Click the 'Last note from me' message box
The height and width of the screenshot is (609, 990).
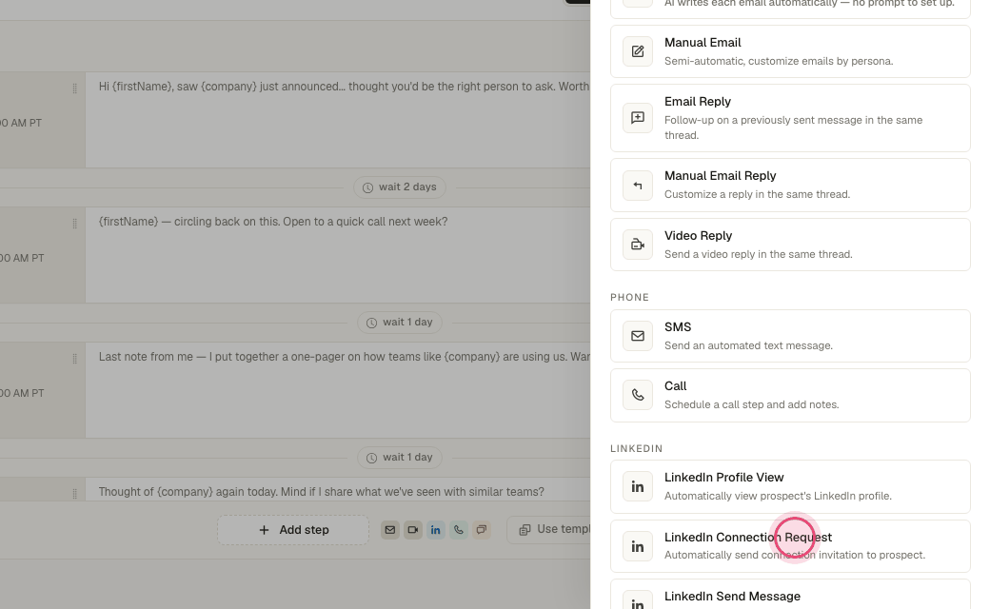pyautogui.click(x=338, y=390)
